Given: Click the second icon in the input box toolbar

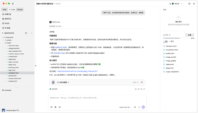Looking at the screenshot, I should pos(55,107).
